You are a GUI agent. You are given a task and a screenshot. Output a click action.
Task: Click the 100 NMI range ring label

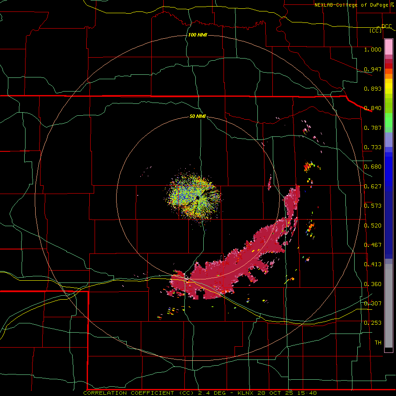pos(198,35)
